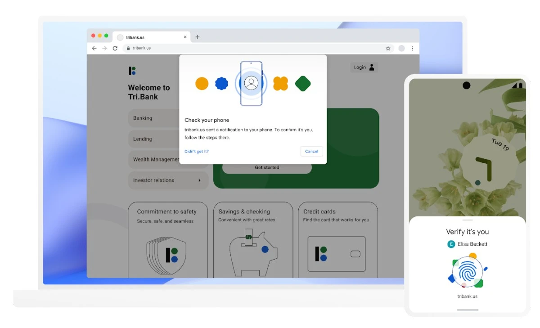
Task: Click Elisa Beckett's green avatar icon
Action: [x=450, y=244]
